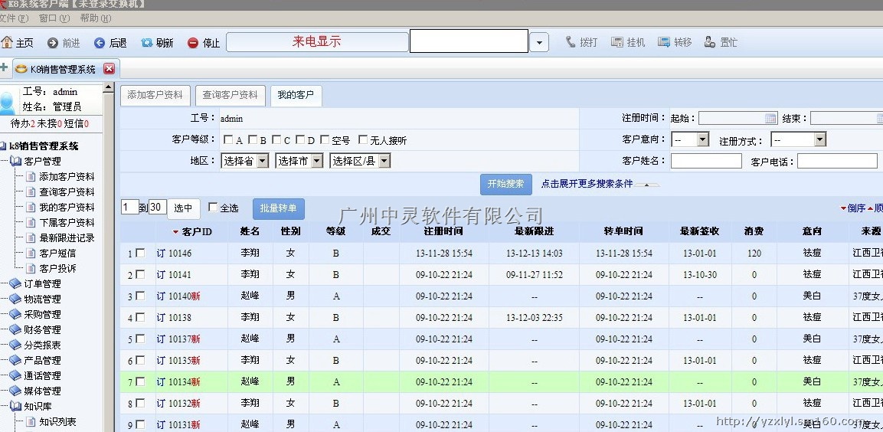The width and height of the screenshot is (883, 432).
Task: Click the refresh (刷新) icon
Action: pyautogui.click(x=146, y=43)
